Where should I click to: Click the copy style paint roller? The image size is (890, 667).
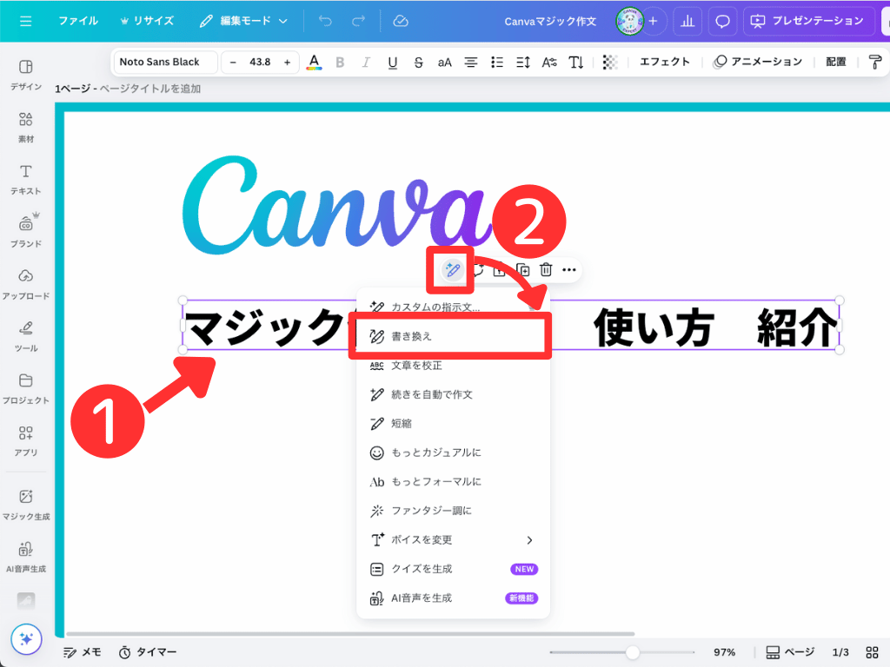tap(875, 62)
